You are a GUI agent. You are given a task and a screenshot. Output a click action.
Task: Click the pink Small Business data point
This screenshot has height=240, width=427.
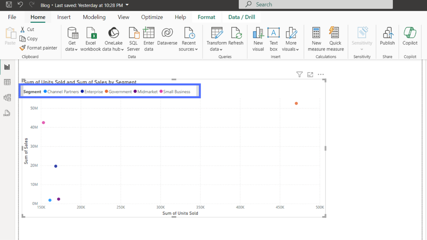coord(43,123)
